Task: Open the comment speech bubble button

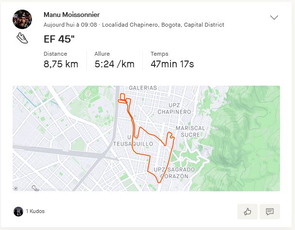Action: [270, 212]
